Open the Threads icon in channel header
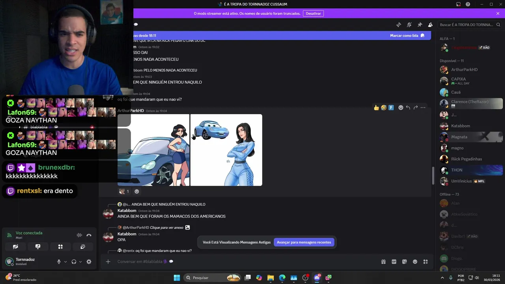Viewport: 505px width, 284px height. click(398, 24)
